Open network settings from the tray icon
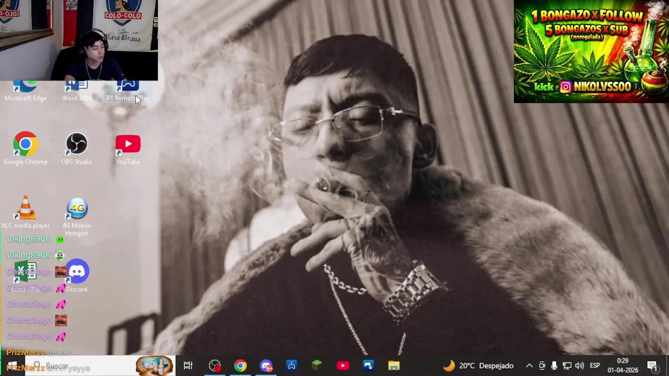 pos(567,366)
